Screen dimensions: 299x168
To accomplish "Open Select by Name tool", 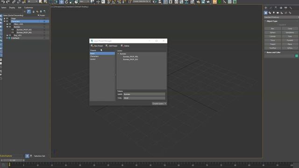I will (x=45, y=2).
